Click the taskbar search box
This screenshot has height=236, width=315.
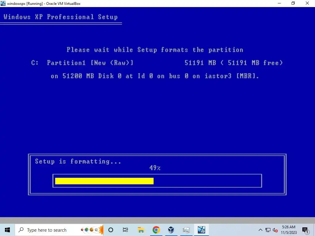click(59, 230)
